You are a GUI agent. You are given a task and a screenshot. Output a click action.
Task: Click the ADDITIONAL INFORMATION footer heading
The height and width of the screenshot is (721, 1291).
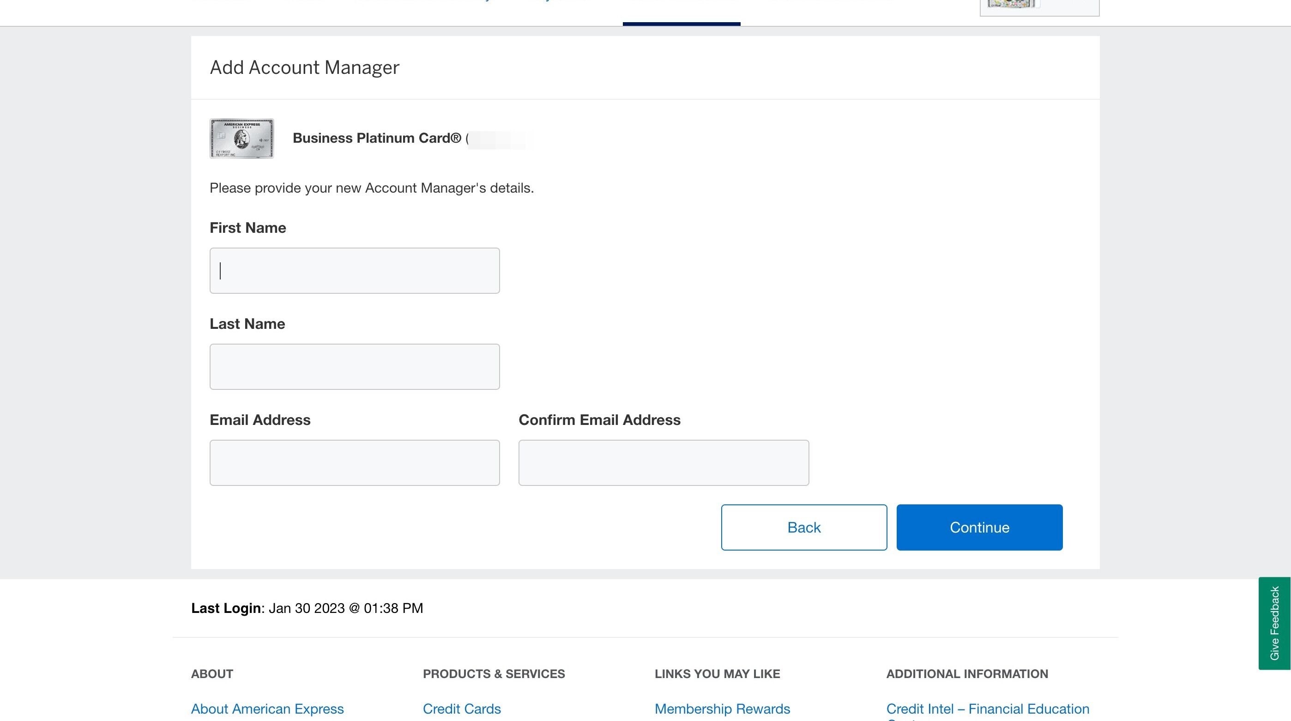pyautogui.click(x=967, y=674)
